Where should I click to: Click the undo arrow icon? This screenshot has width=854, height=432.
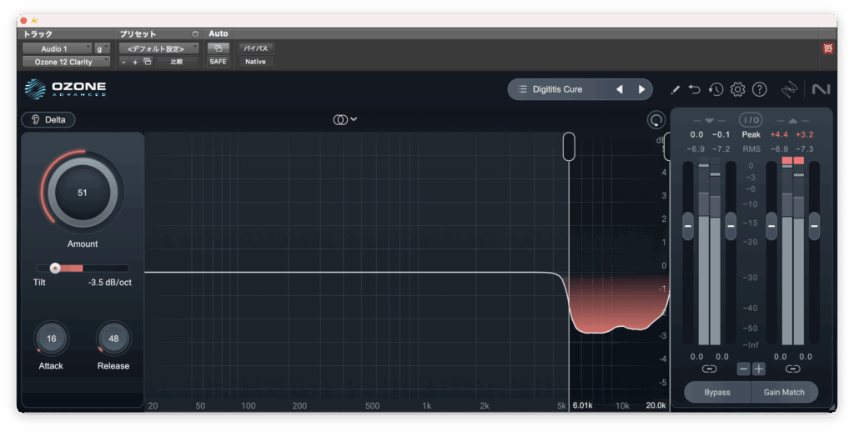tap(695, 89)
